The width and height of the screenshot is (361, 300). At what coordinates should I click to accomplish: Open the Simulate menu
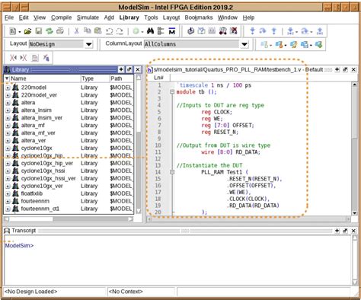pyautogui.click(x=88, y=18)
